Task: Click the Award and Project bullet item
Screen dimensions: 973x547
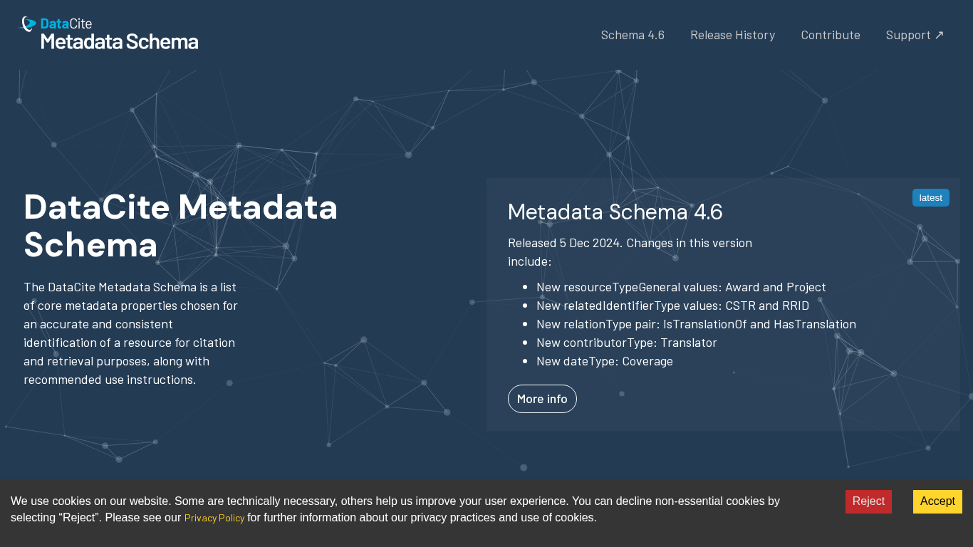Action: pyautogui.click(x=681, y=287)
